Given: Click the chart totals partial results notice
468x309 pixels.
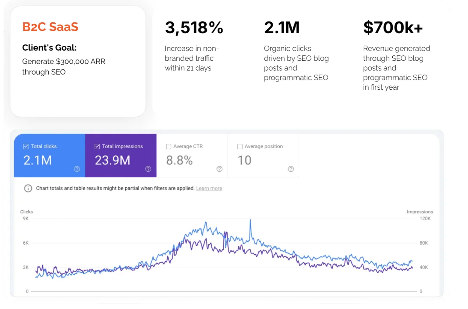Looking at the screenshot, I should (x=115, y=188).
